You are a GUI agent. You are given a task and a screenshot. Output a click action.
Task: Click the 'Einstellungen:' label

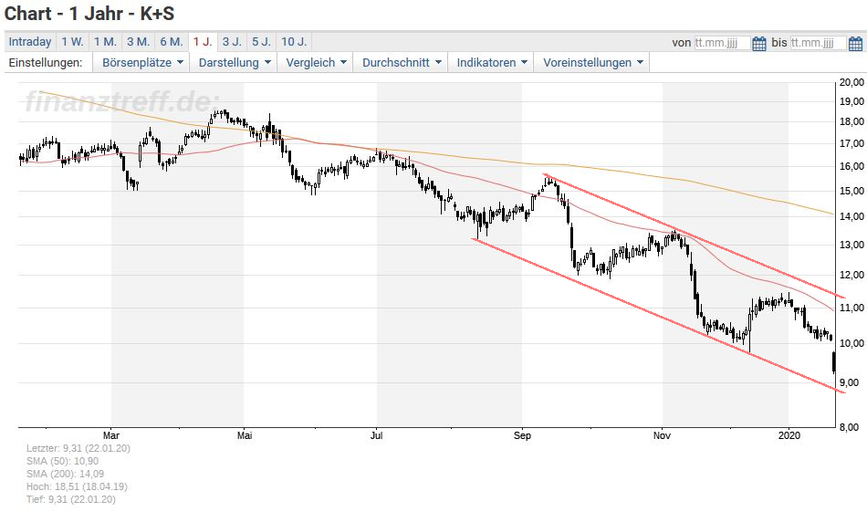coord(46,62)
